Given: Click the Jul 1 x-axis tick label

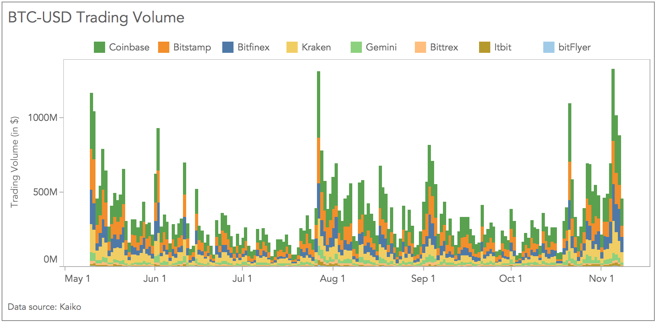Looking at the screenshot, I should [242, 279].
